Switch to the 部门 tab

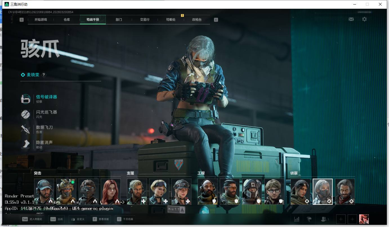[119, 20]
